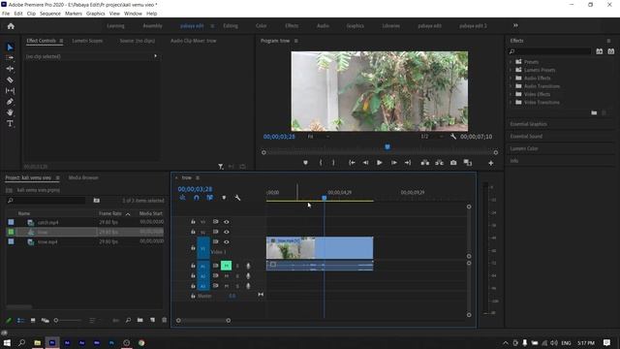Step back one frame

366,163
